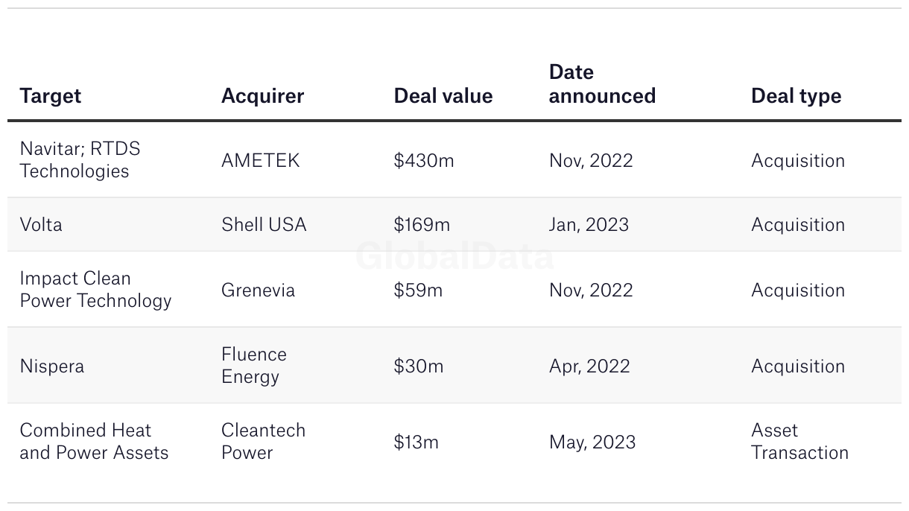
Task: Select the Deal type column header
Action: pyautogui.click(x=796, y=96)
